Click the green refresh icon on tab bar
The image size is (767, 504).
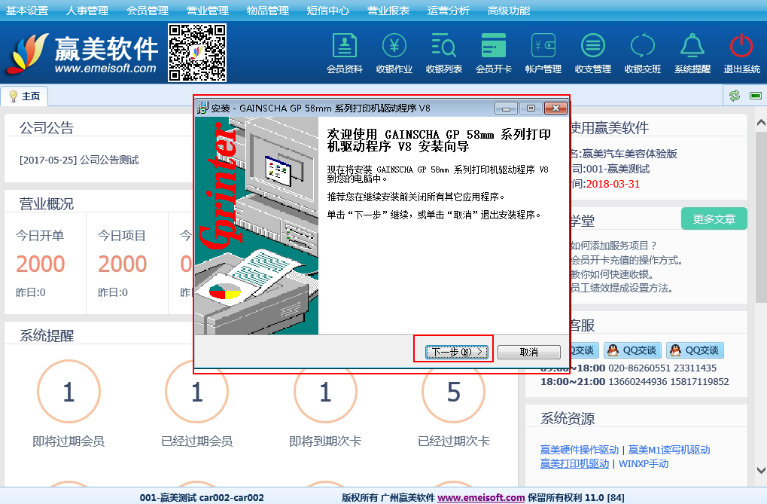[x=734, y=96]
